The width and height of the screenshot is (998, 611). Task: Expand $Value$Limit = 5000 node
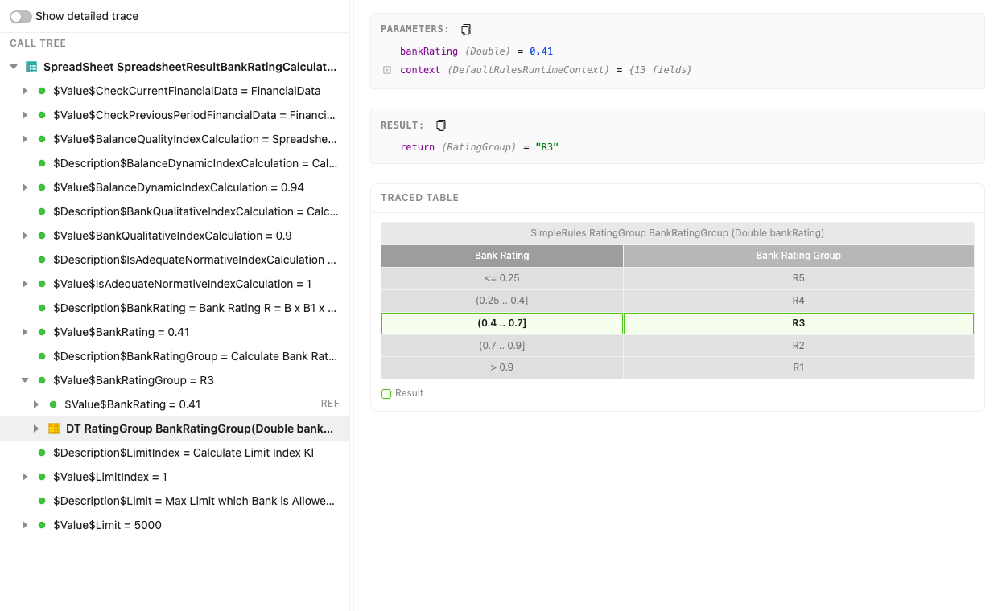click(x=25, y=525)
